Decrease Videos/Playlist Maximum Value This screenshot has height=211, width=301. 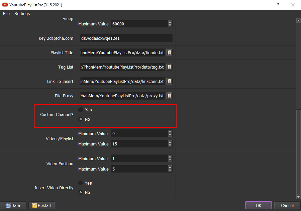[x=170, y=145]
